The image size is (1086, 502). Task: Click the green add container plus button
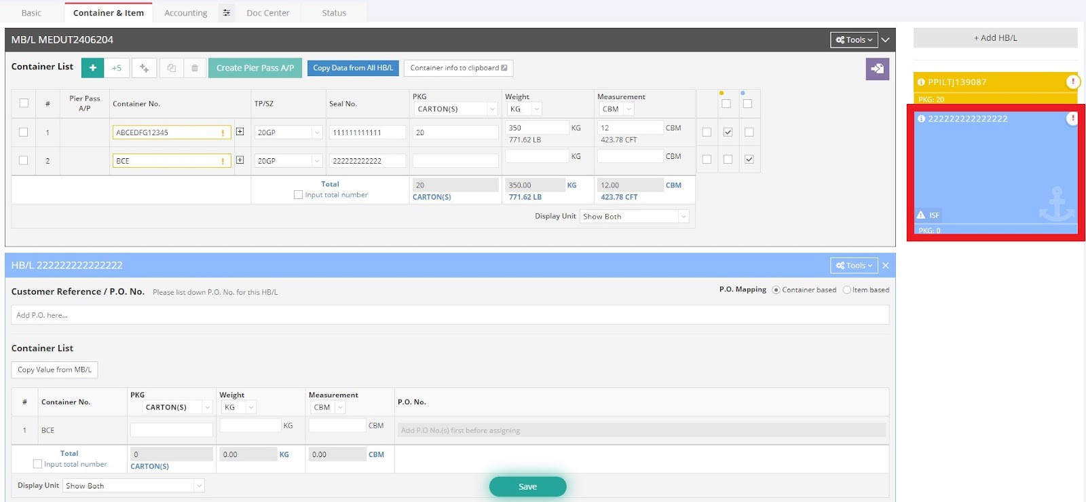[x=93, y=68]
